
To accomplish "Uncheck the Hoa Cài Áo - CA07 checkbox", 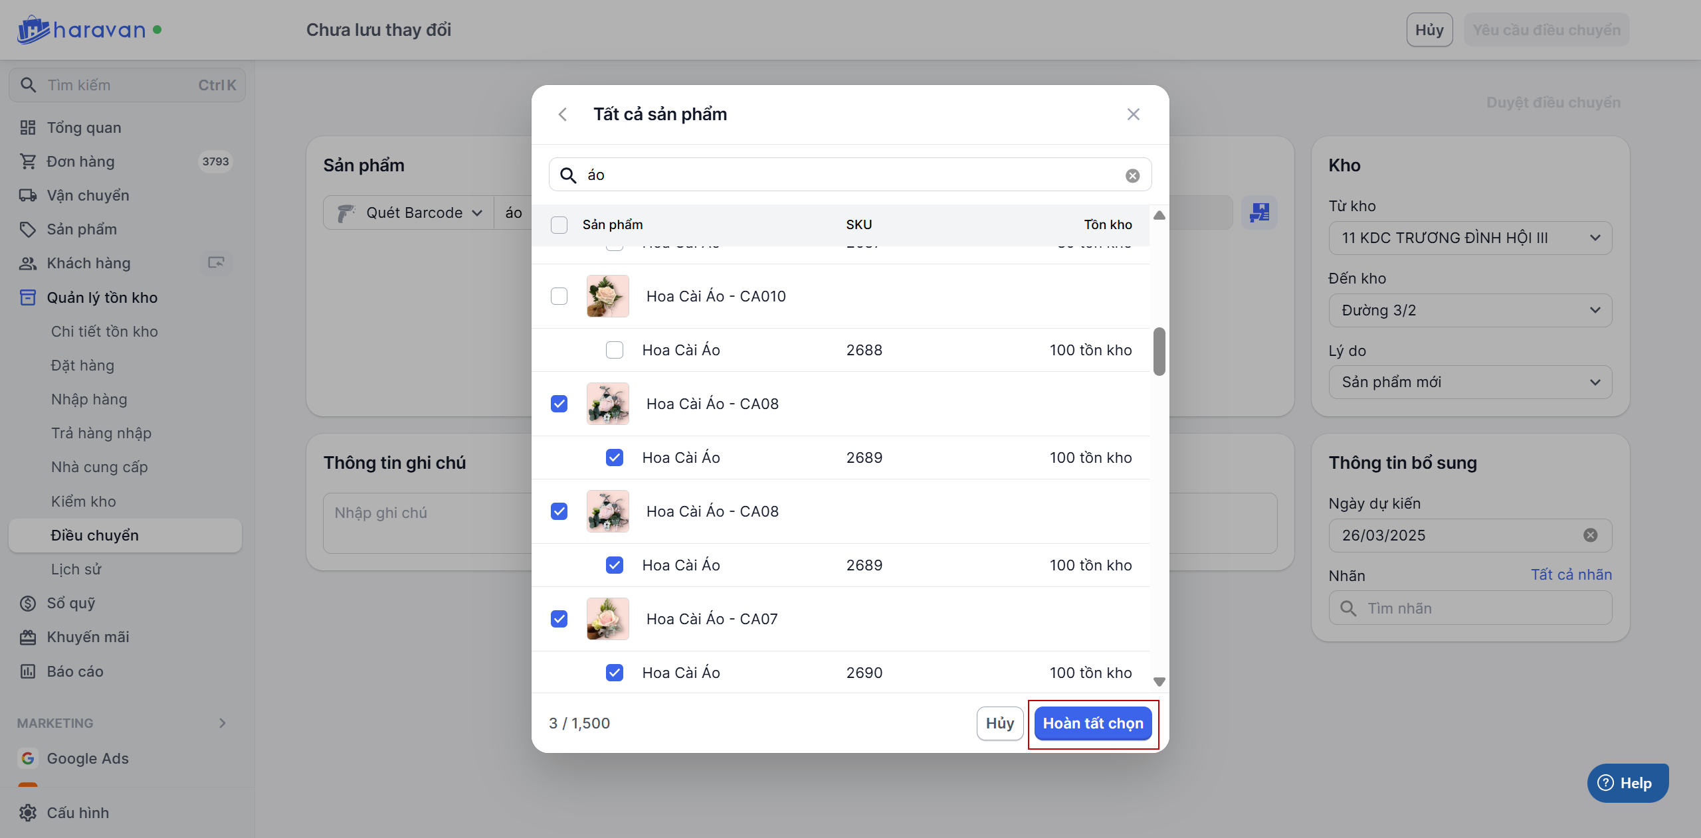I will (559, 619).
